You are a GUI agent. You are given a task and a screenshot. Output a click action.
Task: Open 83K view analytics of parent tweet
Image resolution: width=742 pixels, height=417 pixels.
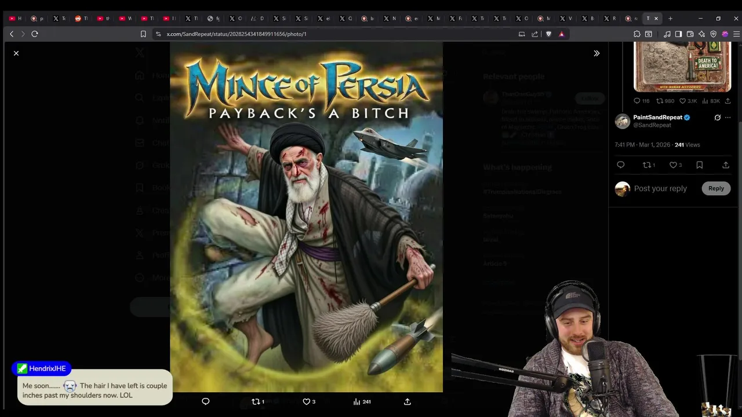711,101
